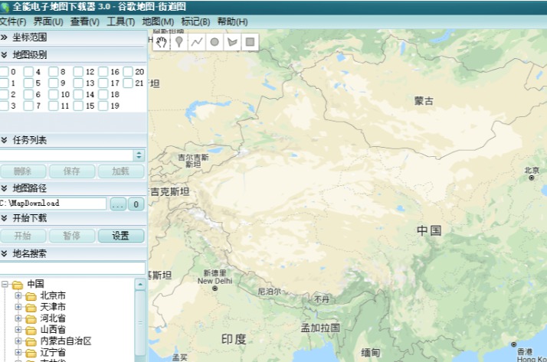This screenshot has width=547, height=362.
Task: Click the 开始 download button
Action: (23, 236)
